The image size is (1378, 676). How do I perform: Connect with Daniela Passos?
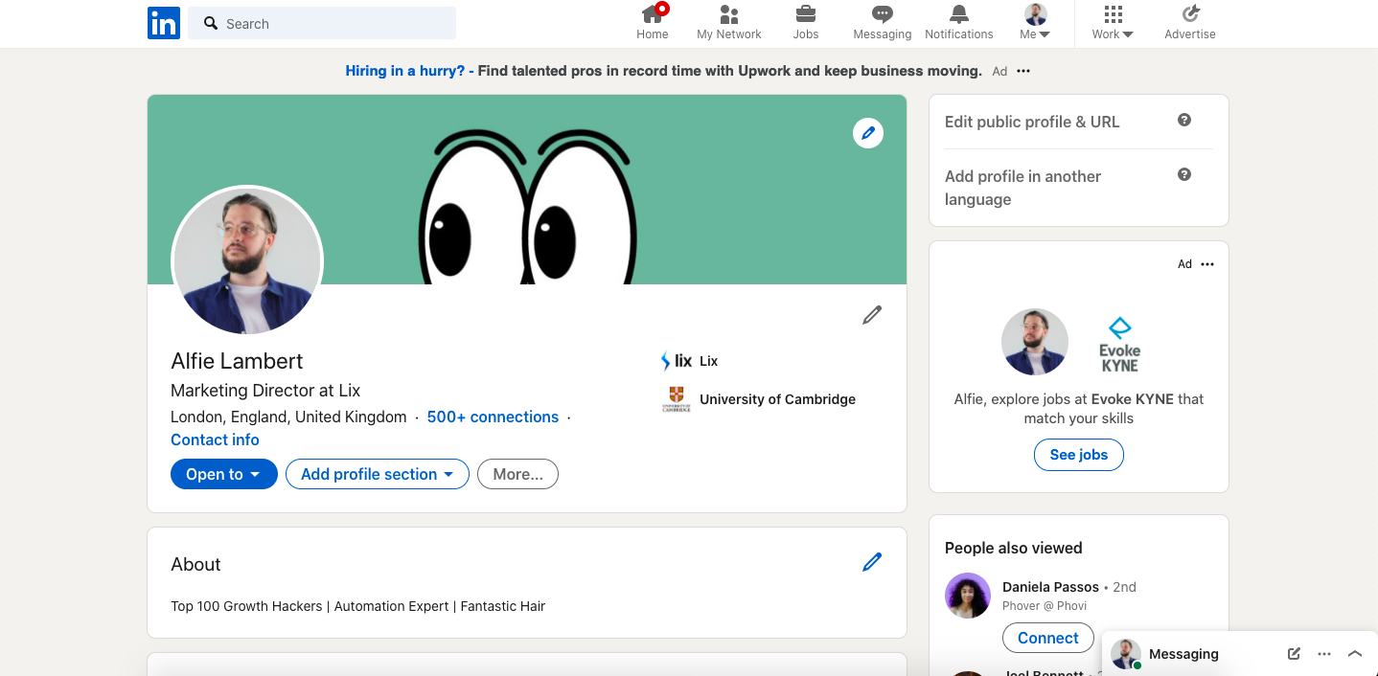coord(1047,637)
